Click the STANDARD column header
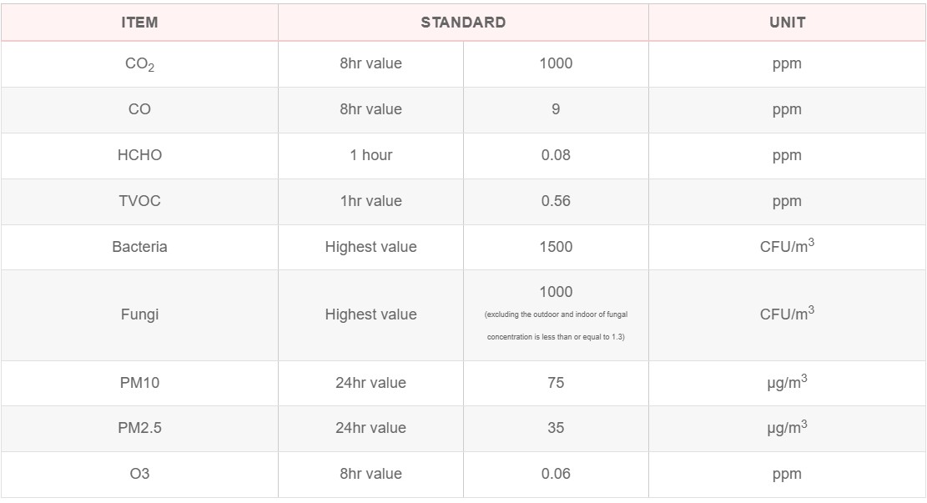 point(463,23)
